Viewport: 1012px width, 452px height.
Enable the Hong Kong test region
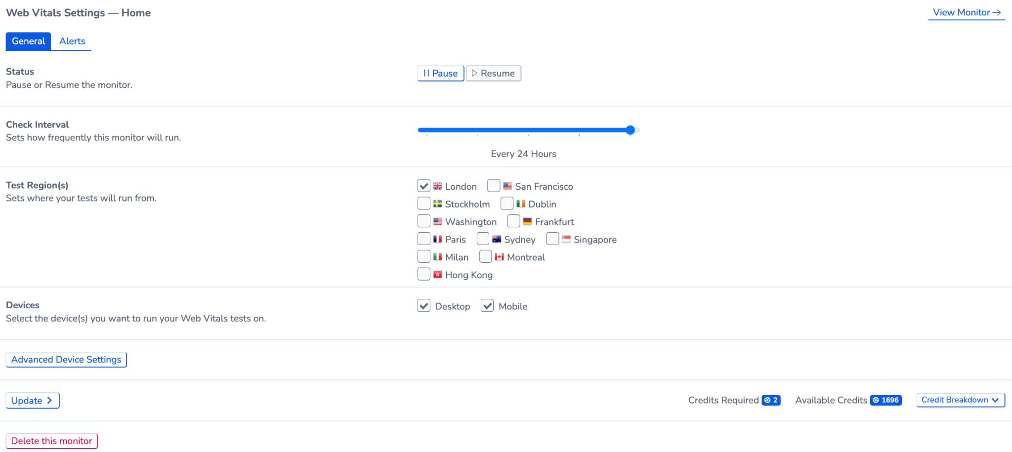pyautogui.click(x=423, y=274)
